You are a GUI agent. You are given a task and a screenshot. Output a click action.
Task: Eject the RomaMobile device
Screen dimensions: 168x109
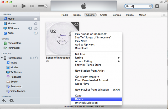tap(36, 58)
